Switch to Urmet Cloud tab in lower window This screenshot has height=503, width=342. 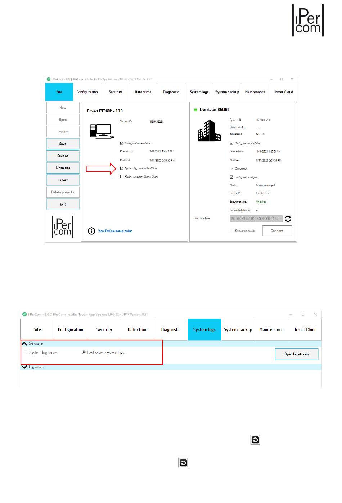(x=305, y=329)
